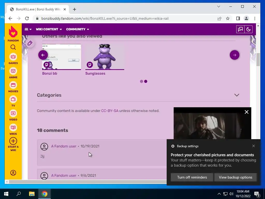Viewport: 265px width, 199px height.
Task: Bookmark this page with star icon
Action: [228, 18]
